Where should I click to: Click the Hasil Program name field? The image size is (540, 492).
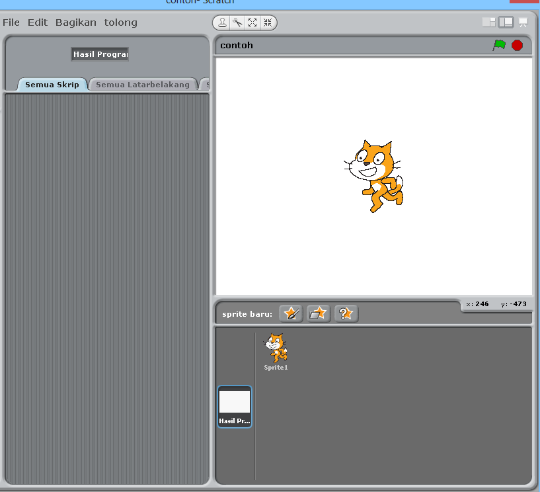pos(100,54)
